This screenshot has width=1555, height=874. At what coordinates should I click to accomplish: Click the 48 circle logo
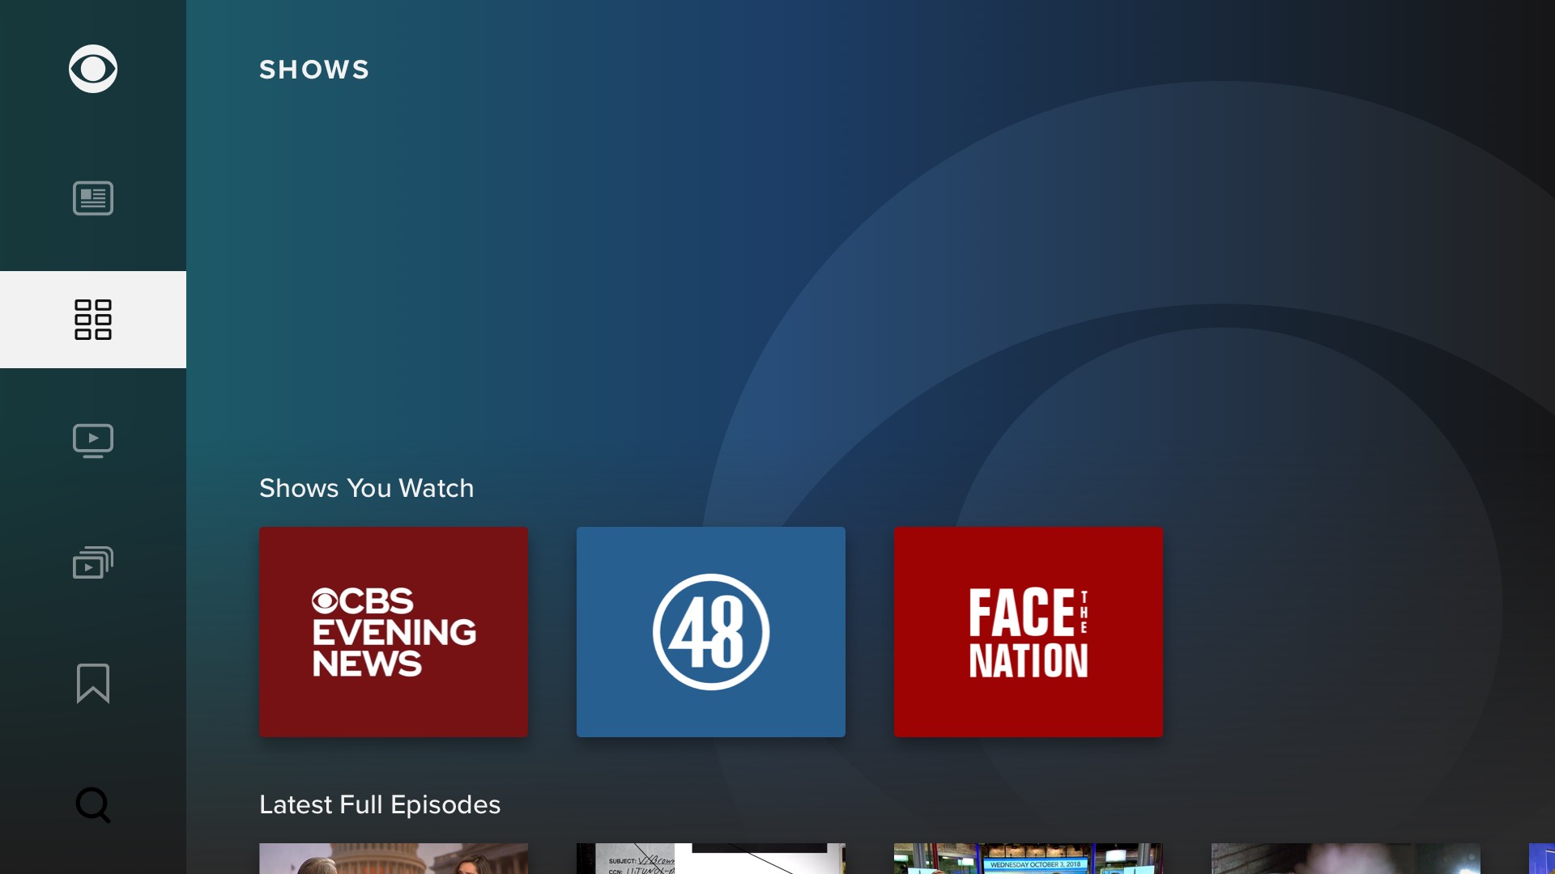click(711, 632)
